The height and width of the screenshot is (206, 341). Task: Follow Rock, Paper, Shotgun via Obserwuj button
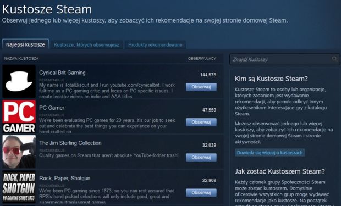click(x=201, y=192)
